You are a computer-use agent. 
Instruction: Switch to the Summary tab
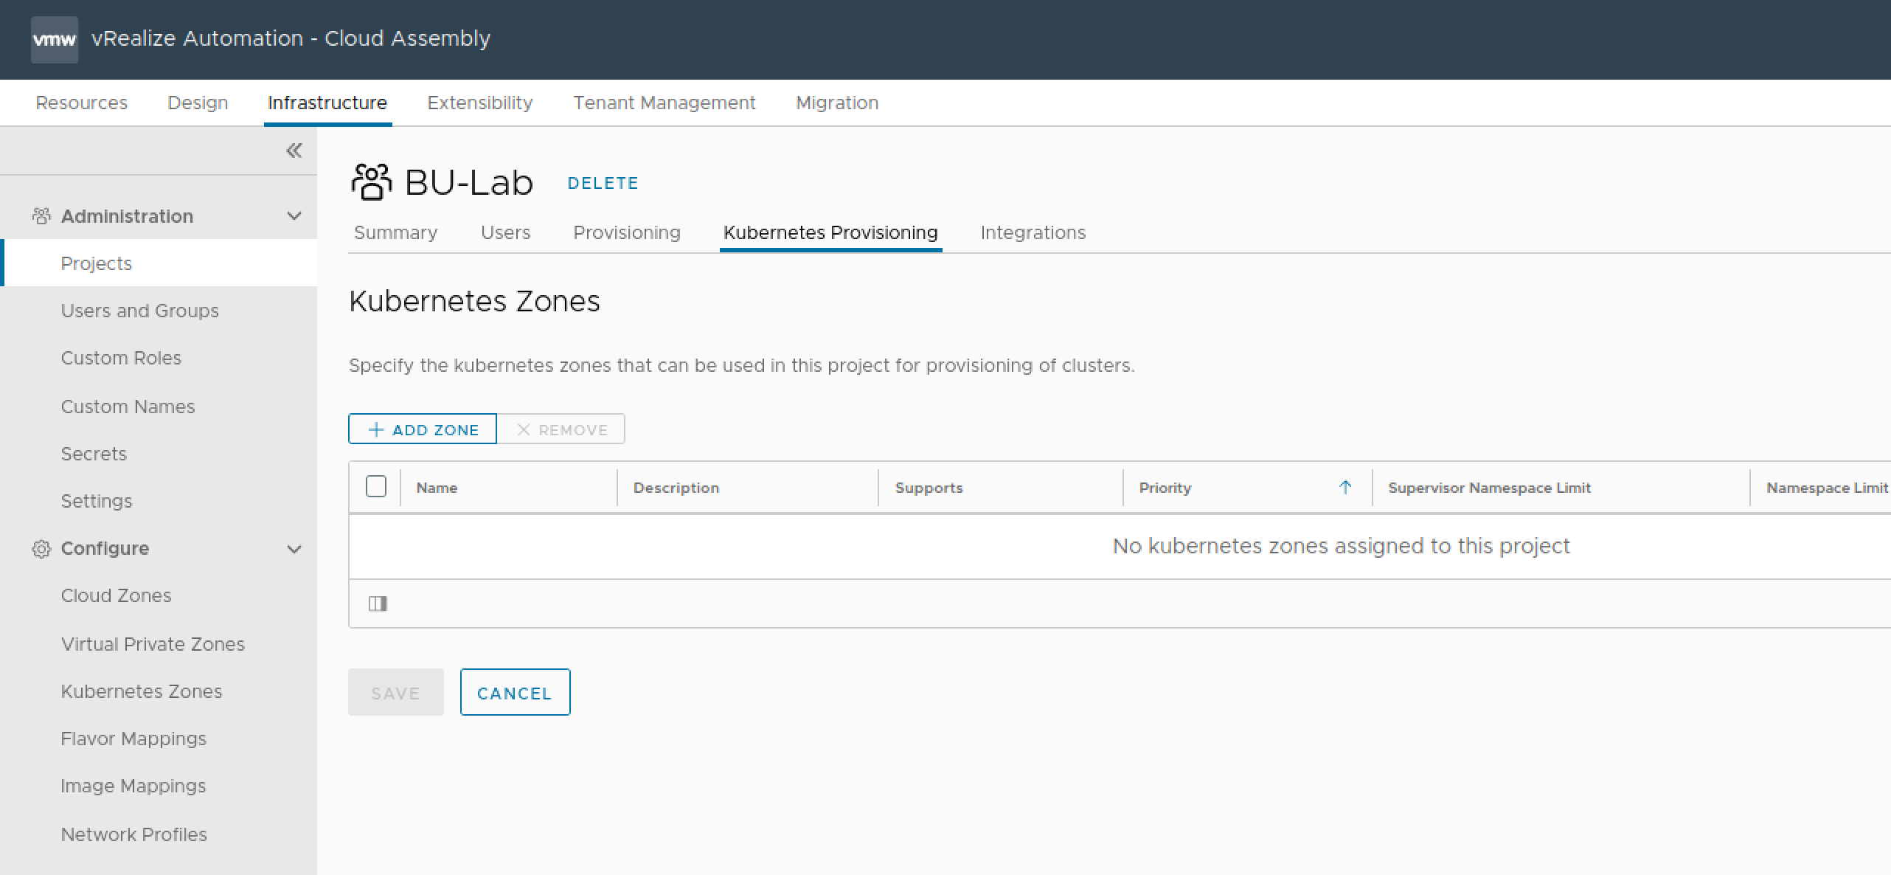pos(395,232)
